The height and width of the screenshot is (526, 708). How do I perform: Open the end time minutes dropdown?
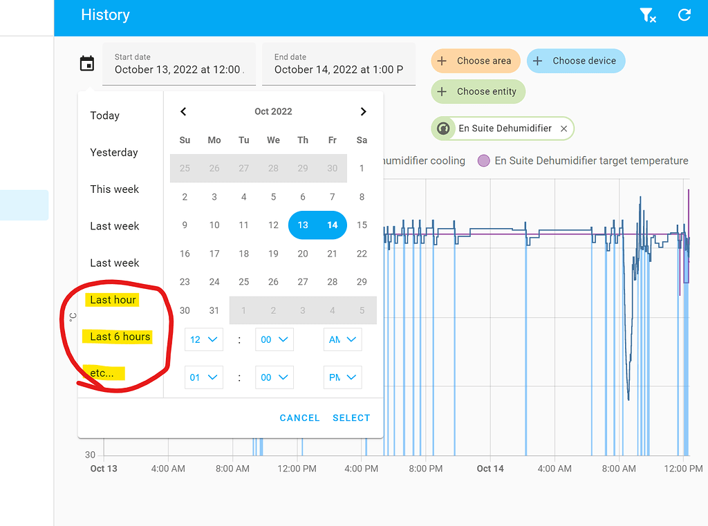click(x=274, y=377)
